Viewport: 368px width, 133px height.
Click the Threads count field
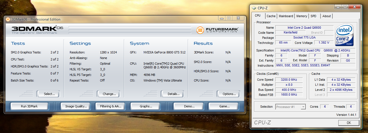[x=350, y=107]
